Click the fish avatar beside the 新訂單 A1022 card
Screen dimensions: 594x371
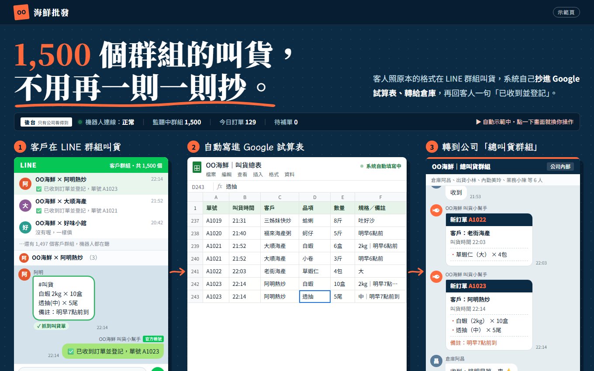(x=436, y=210)
